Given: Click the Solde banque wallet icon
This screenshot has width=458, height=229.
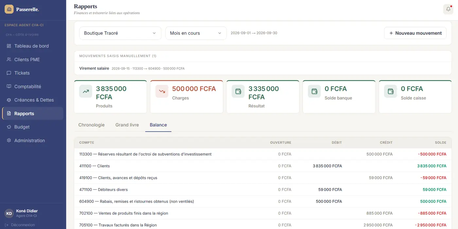Looking at the screenshot, I should pos(314,91).
